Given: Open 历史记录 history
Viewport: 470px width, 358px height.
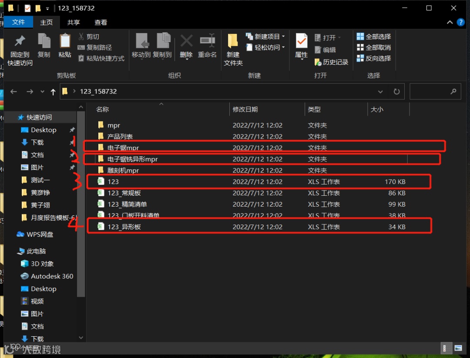Looking at the screenshot, I should 331,62.
